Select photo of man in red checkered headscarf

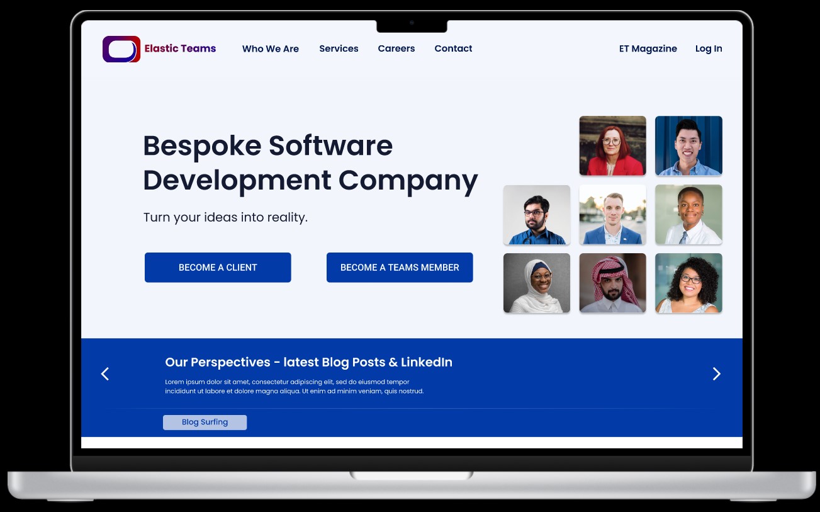click(x=612, y=283)
